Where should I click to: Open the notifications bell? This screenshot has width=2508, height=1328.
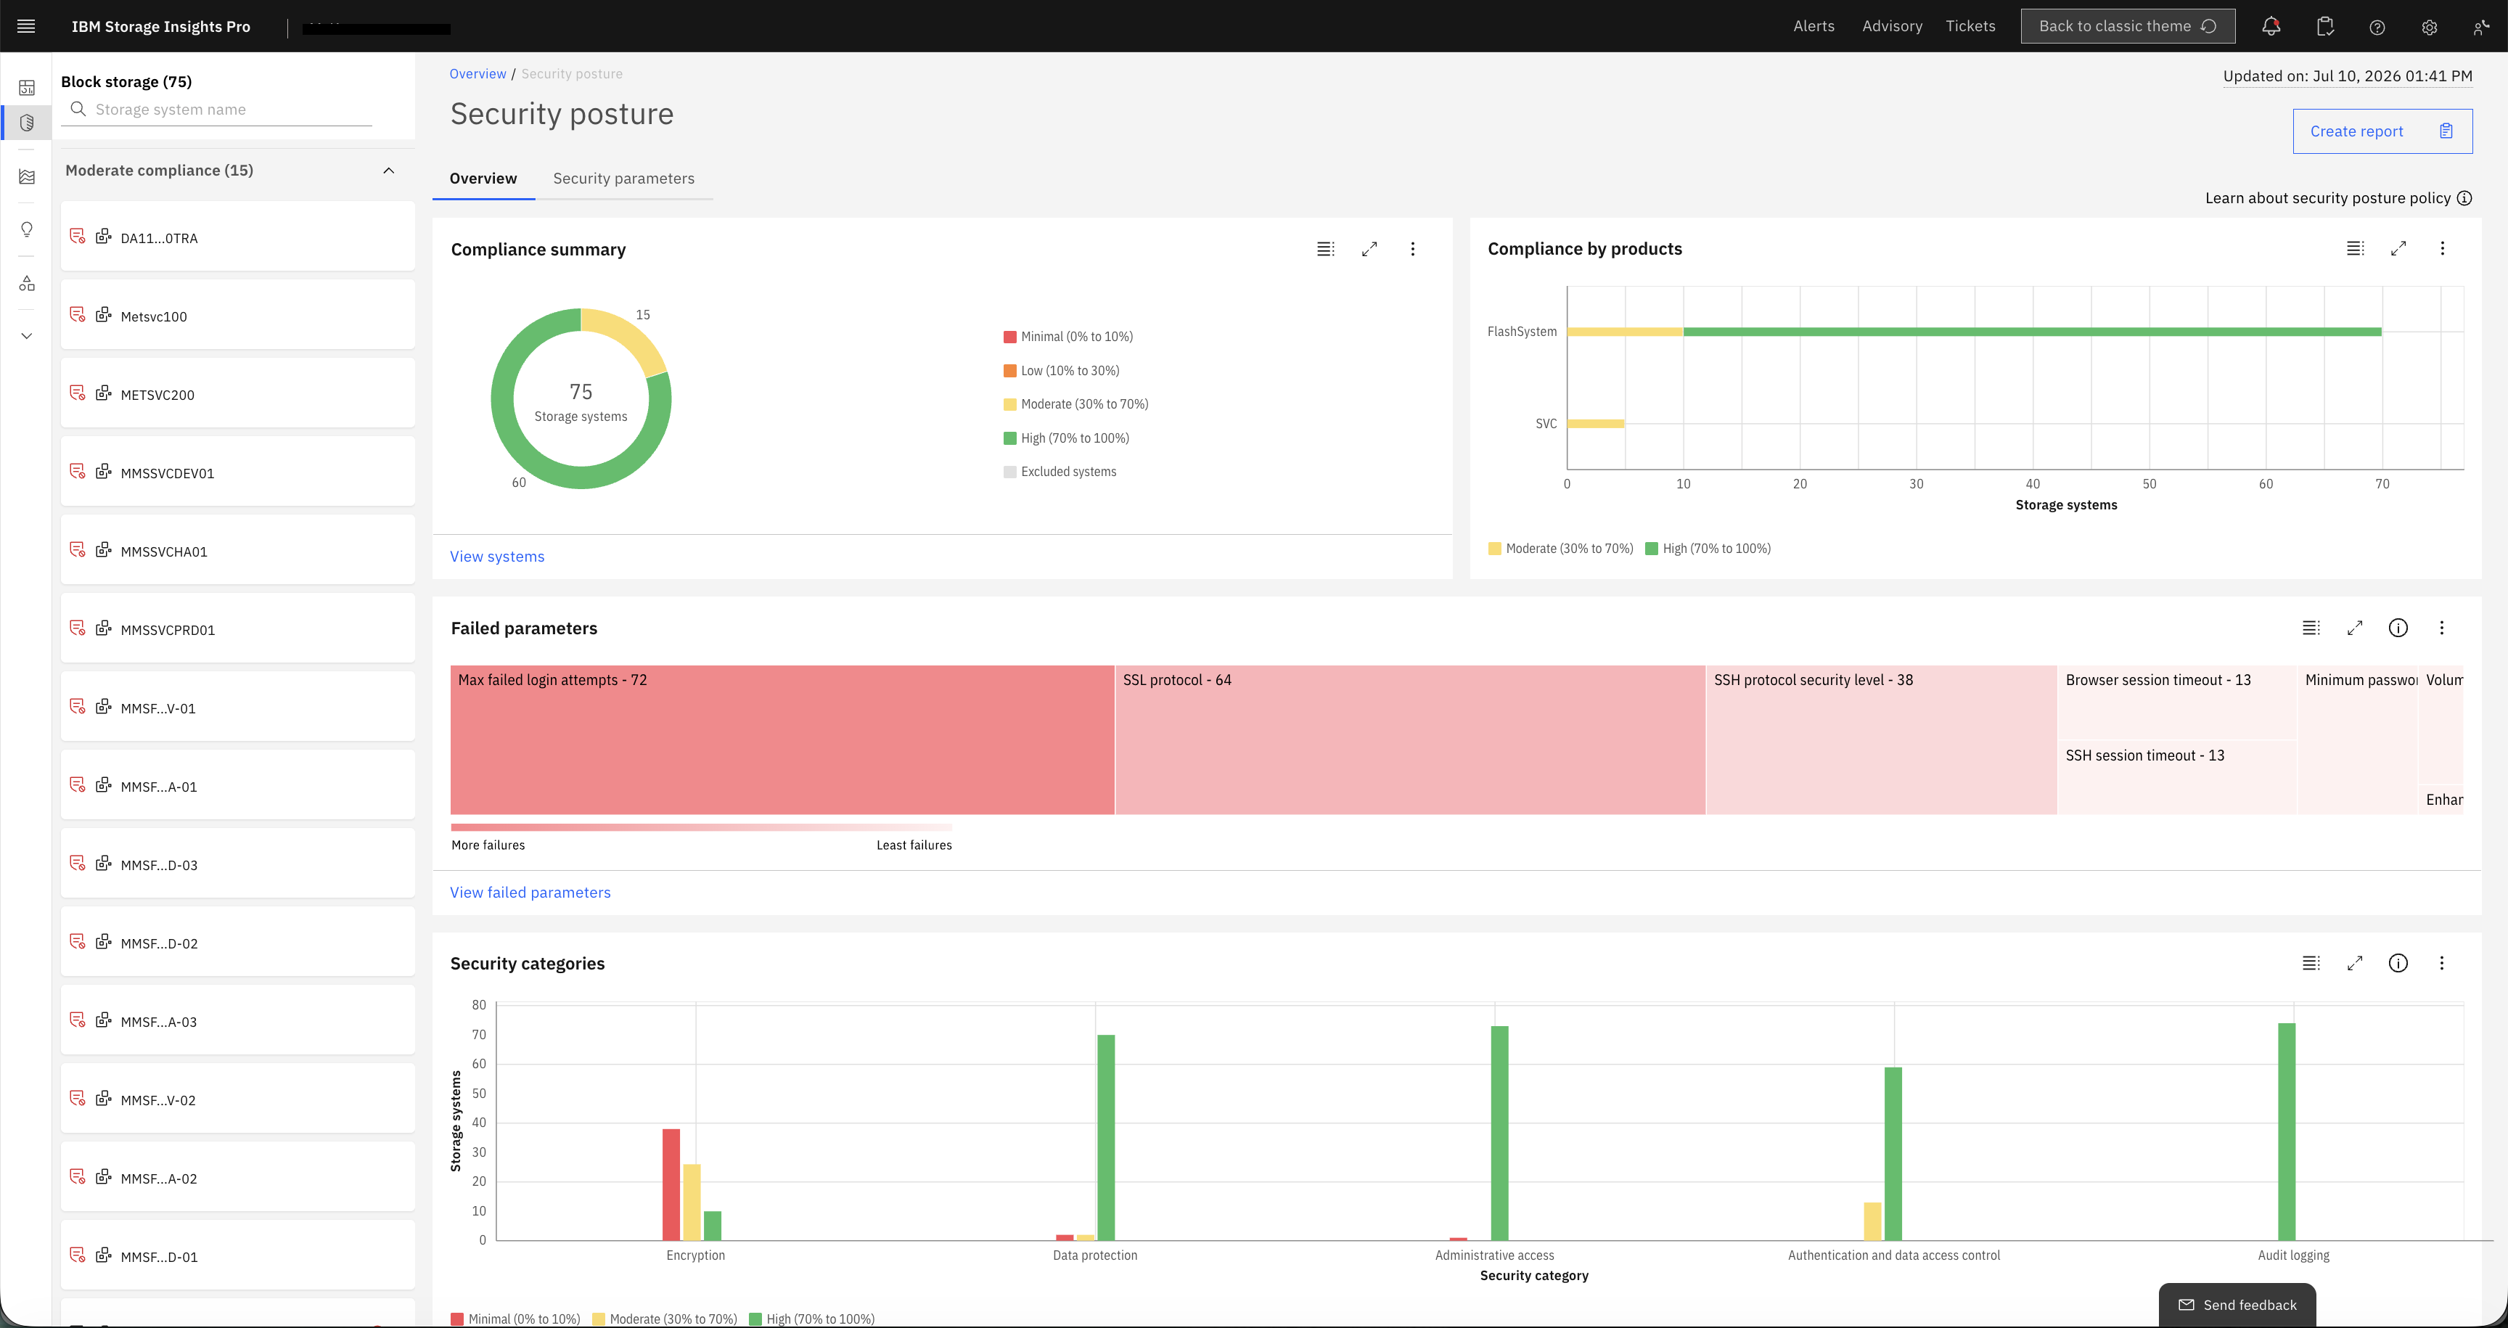click(x=2271, y=26)
